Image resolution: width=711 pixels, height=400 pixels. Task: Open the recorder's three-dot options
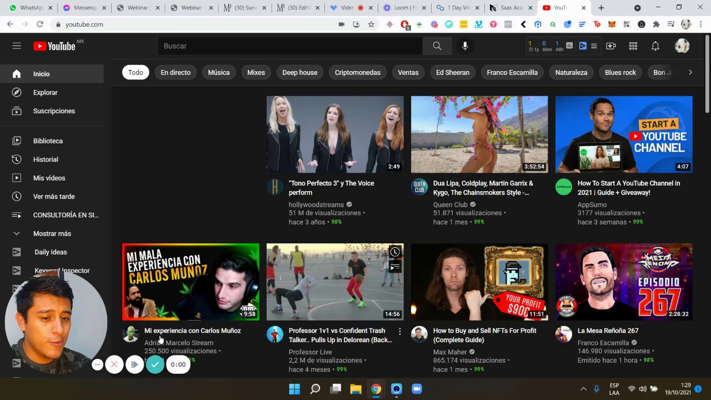tap(97, 364)
